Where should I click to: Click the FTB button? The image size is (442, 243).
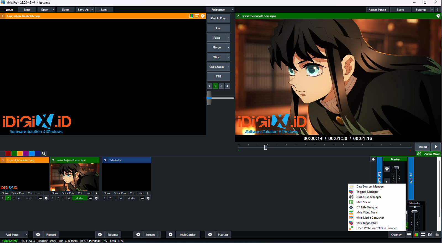pyautogui.click(x=218, y=76)
